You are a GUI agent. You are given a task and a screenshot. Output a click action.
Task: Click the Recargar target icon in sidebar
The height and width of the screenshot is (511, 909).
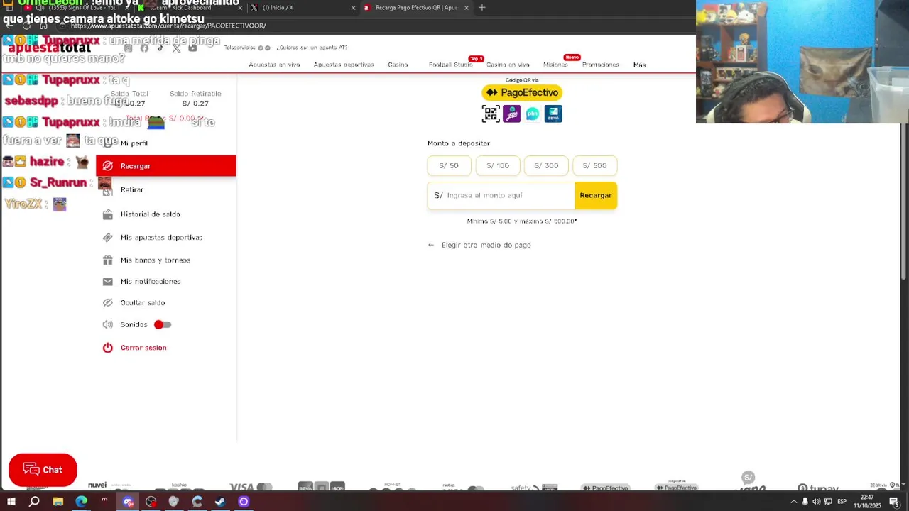(107, 166)
